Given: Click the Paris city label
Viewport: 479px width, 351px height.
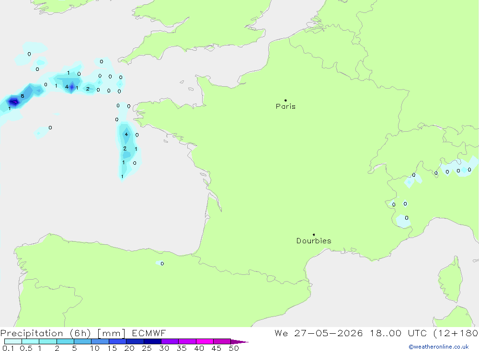Looking at the screenshot, I should tap(285, 106).
